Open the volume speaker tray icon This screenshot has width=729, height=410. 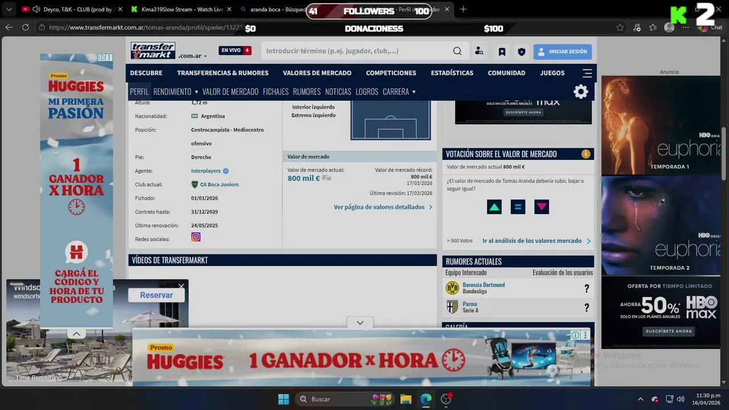(681, 399)
